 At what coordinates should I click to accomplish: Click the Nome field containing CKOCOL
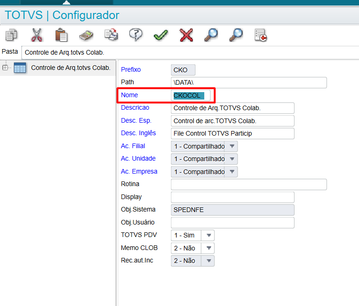[190, 95]
